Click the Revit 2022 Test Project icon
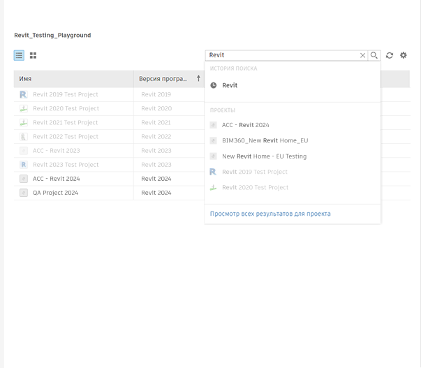The width and height of the screenshot is (421, 368). (x=24, y=137)
